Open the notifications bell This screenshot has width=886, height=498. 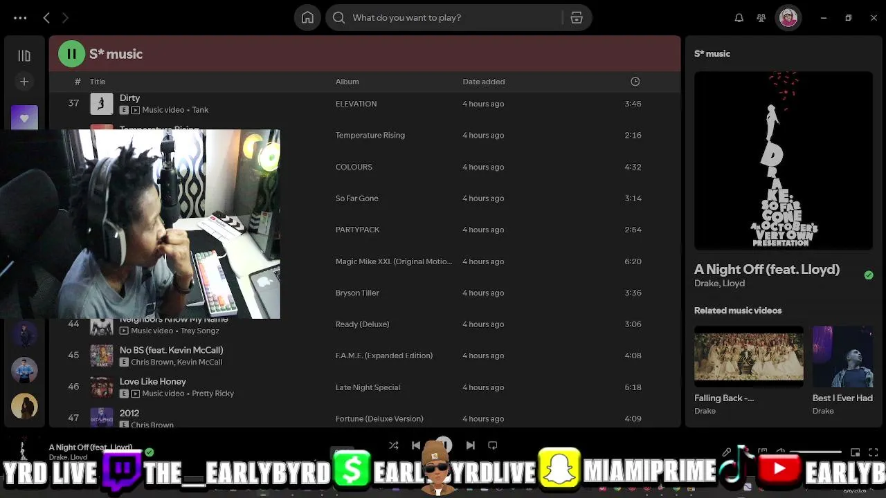tap(739, 18)
